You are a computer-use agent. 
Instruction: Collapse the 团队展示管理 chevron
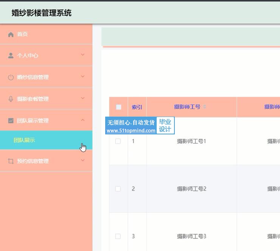point(83,120)
